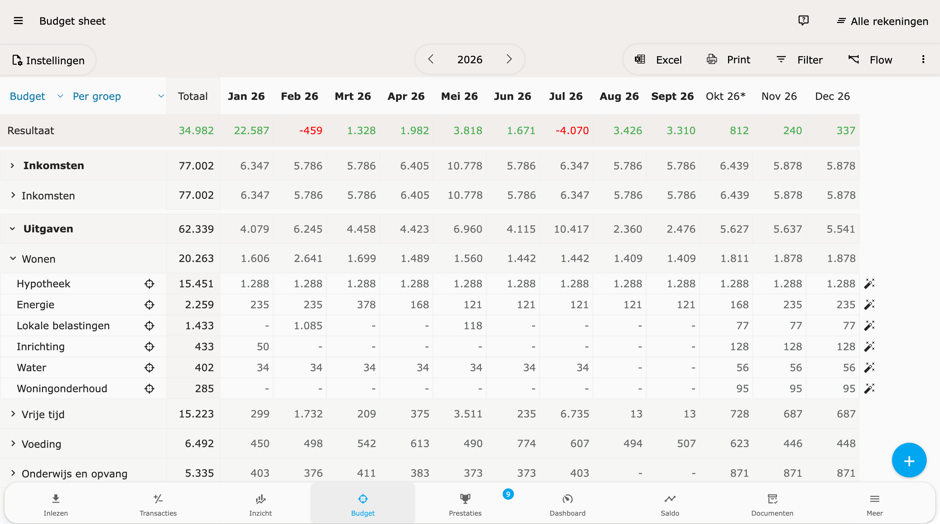Open the Filter options
This screenshot has width=940, height=524.
[x=799, y=60]
